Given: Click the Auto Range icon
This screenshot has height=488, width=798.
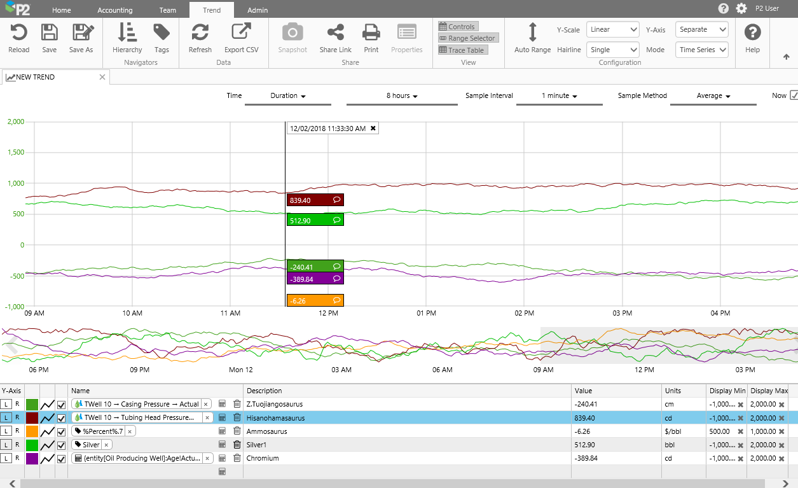Looking at the screenshot, I should tap(532, 32).
